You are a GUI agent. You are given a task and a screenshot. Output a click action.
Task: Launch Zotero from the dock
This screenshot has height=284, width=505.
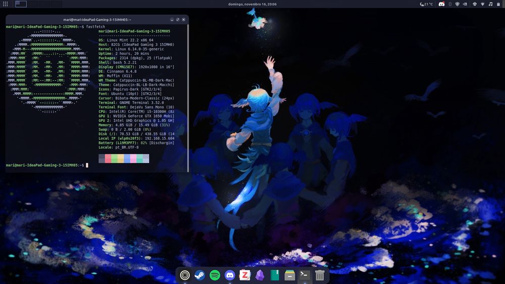coord(245,275)
